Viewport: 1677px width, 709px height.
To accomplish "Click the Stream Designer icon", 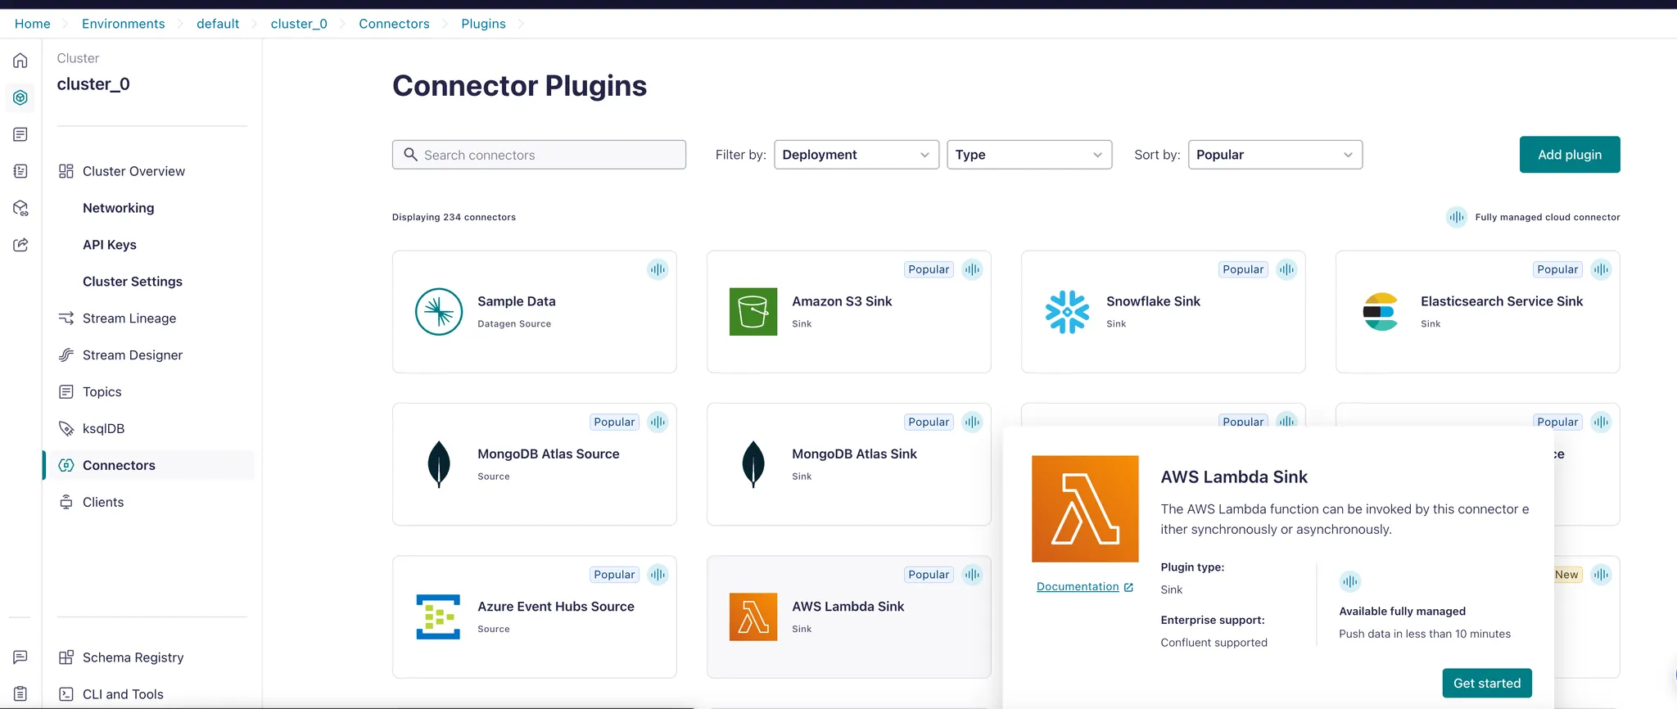I will [66, 354].
